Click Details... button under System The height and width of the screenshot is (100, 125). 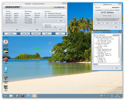click(x=61, y=21)
